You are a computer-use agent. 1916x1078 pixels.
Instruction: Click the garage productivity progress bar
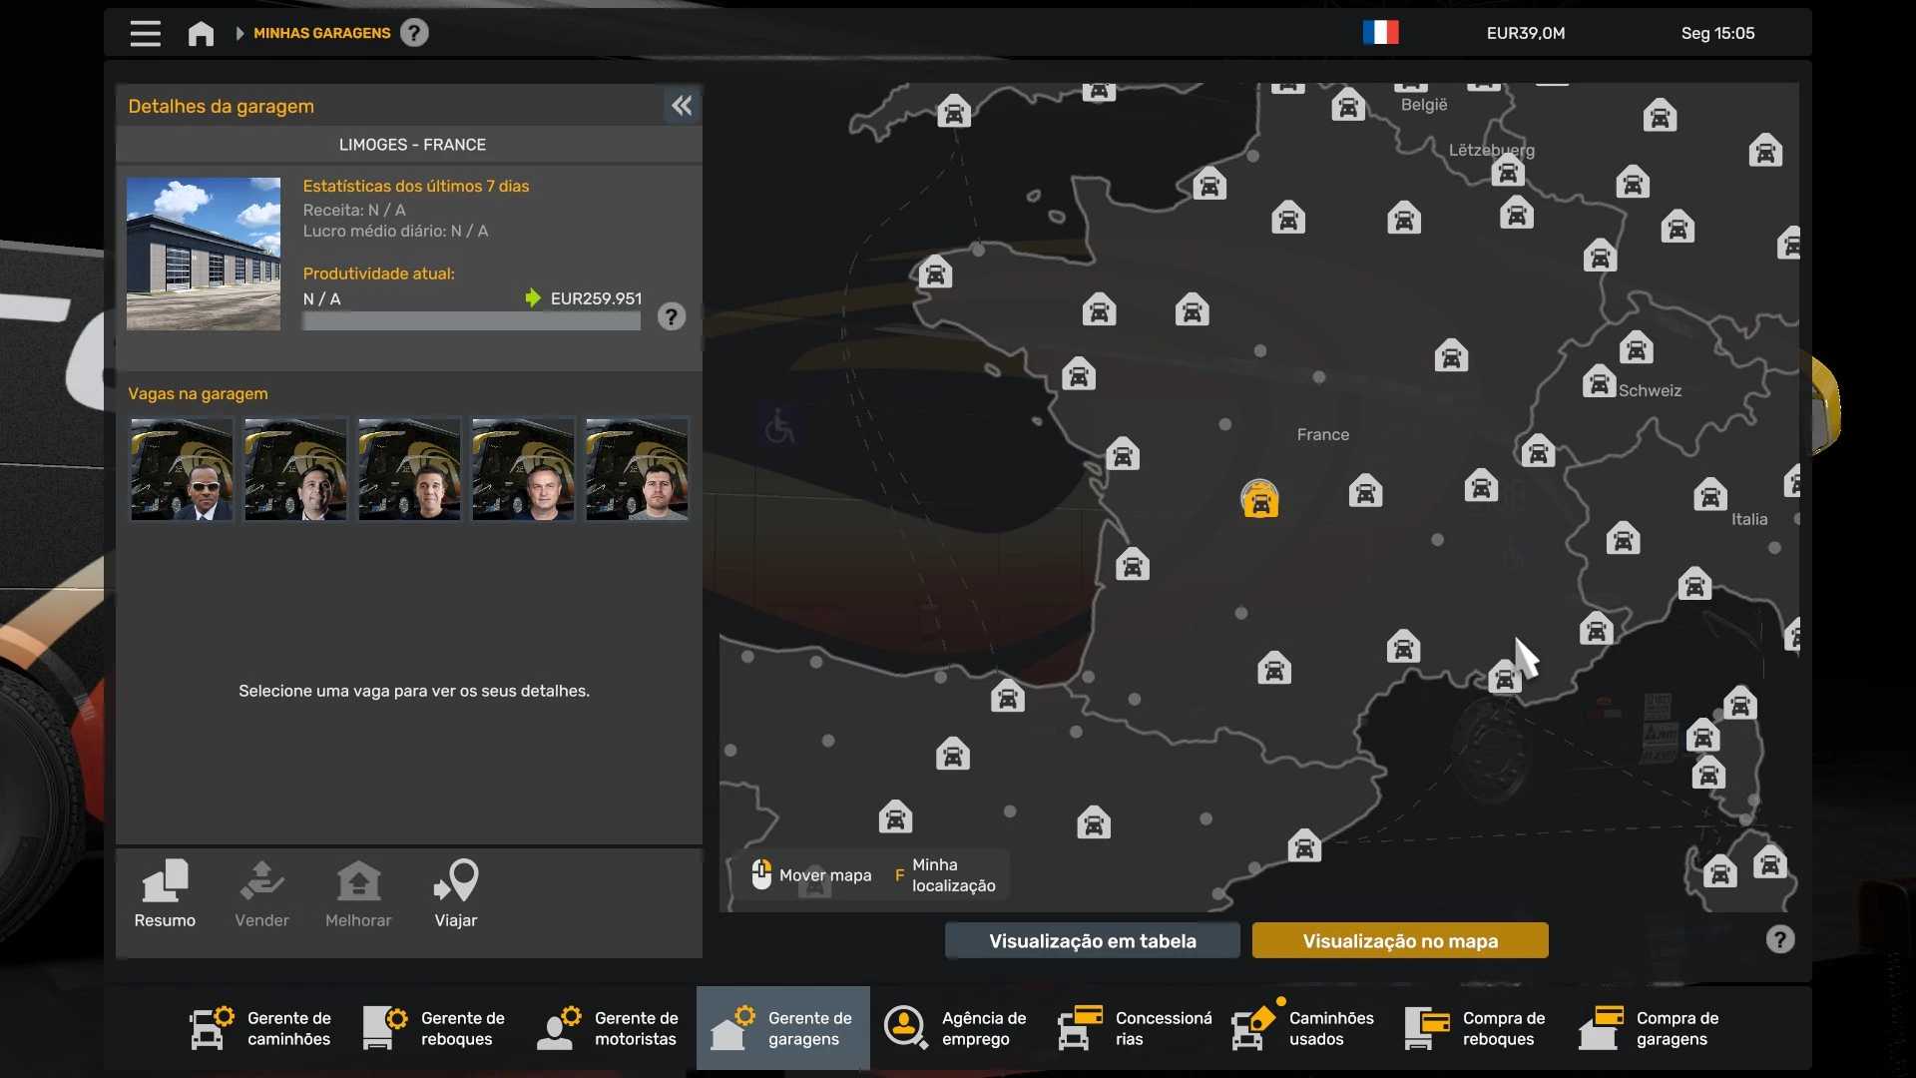point(471,321)
